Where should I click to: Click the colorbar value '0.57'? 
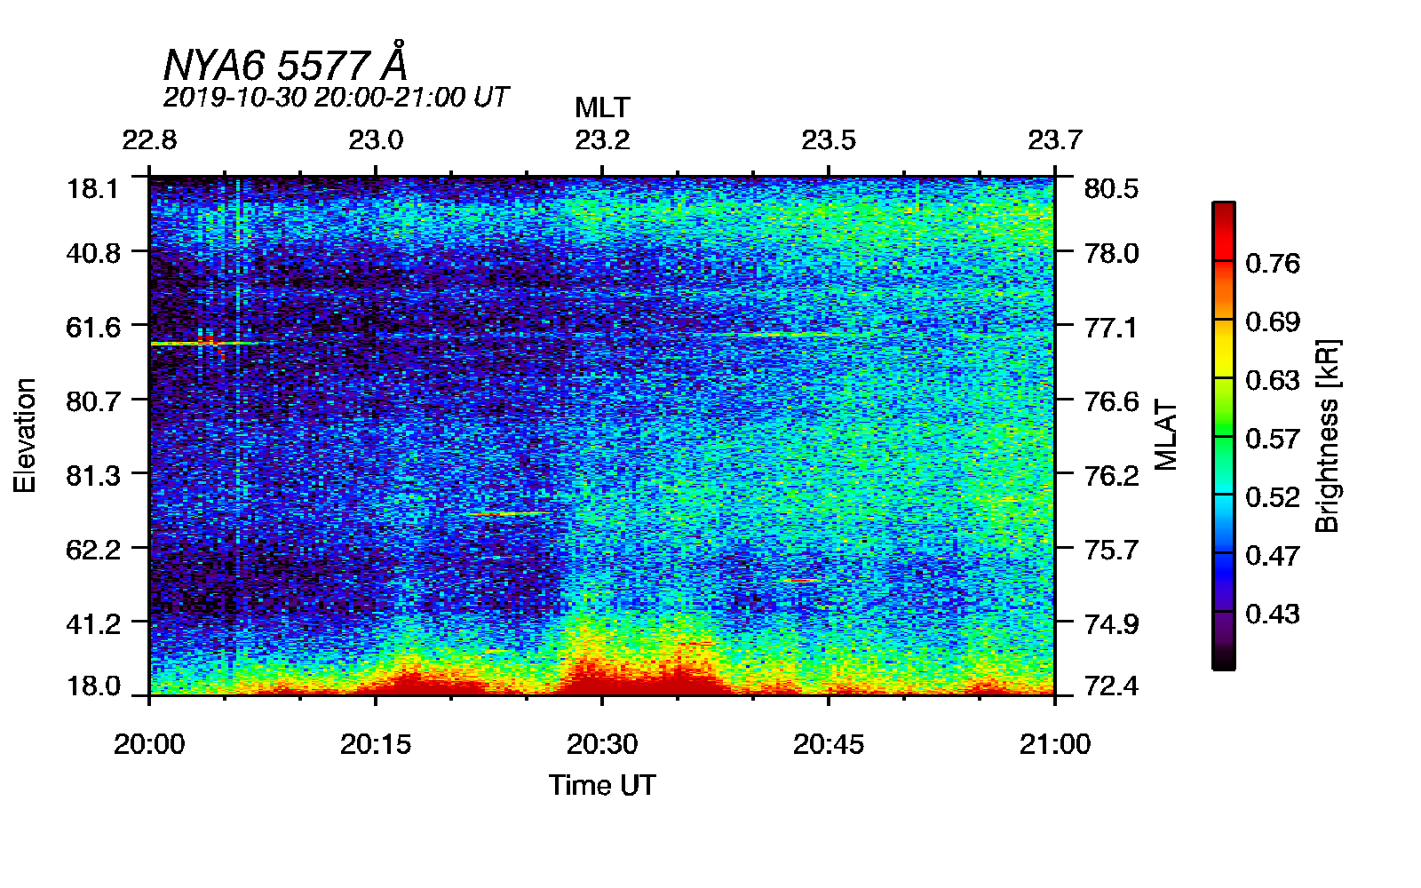pos(1273,439)
